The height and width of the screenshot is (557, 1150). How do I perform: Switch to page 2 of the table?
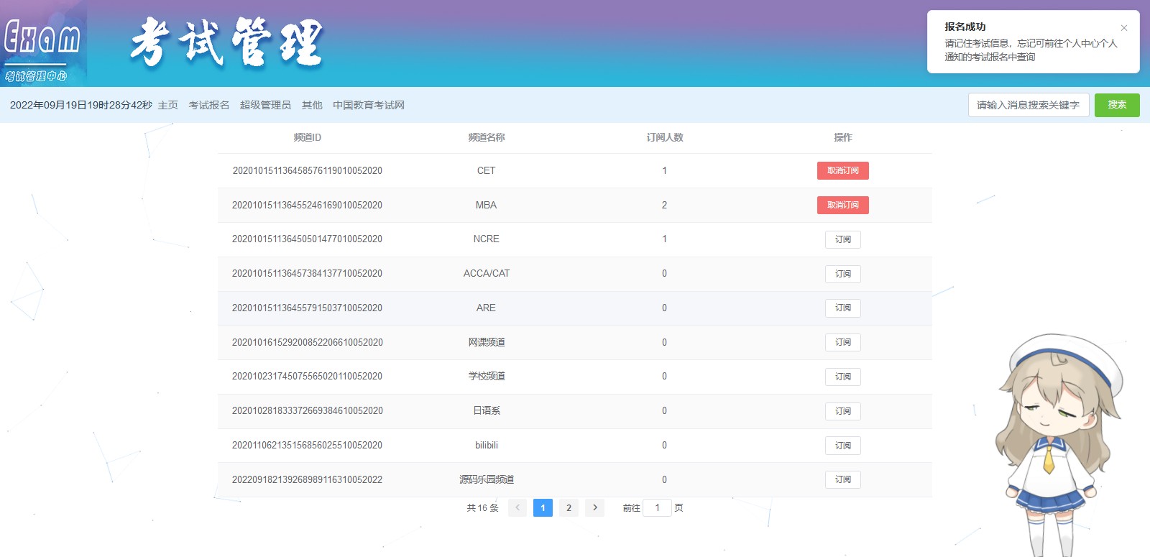coord(569,508)
